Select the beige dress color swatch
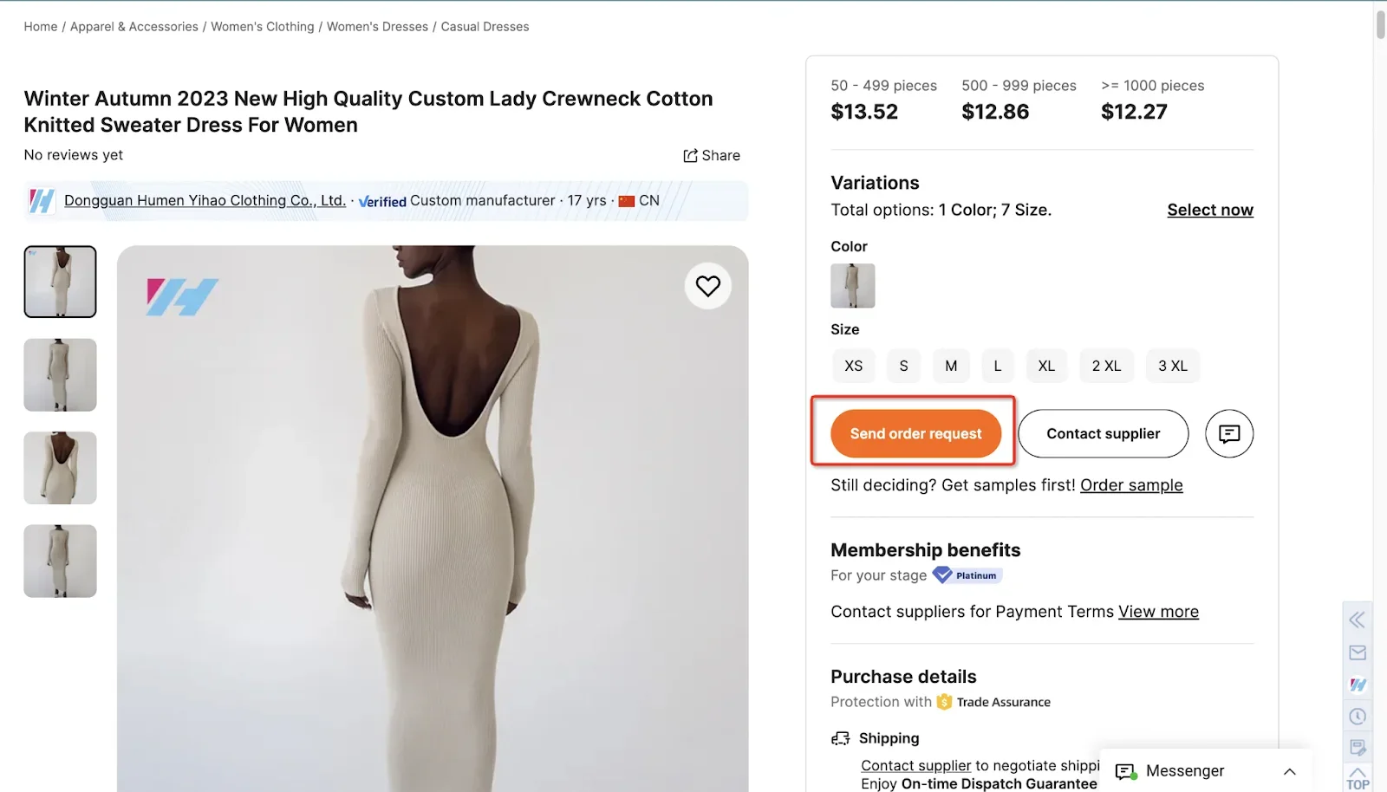This screenshot has width=1387, height=792. tap(852, 286)
